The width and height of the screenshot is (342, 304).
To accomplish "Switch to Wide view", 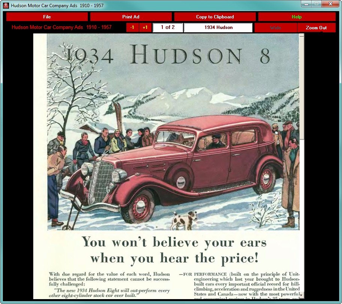I will pyautogui.click(x=276, y=28).
